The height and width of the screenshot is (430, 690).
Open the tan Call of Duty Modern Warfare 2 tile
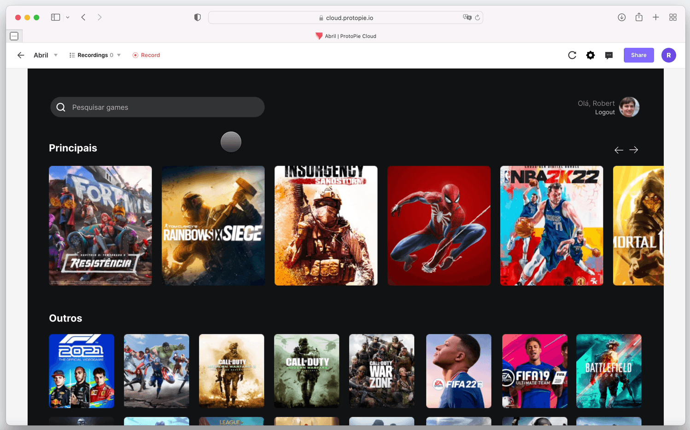coord(232,371)
